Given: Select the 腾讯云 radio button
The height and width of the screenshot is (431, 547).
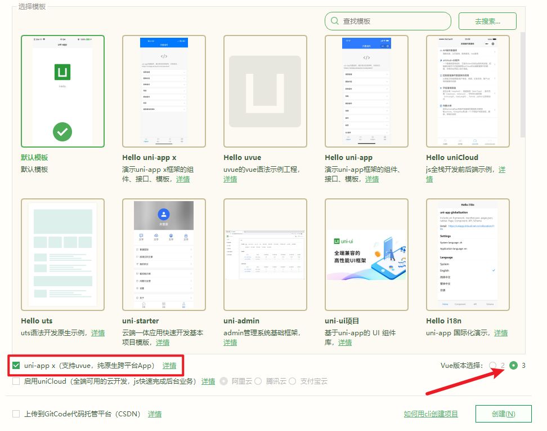Looking at the screenshot, I should [258, 381].
